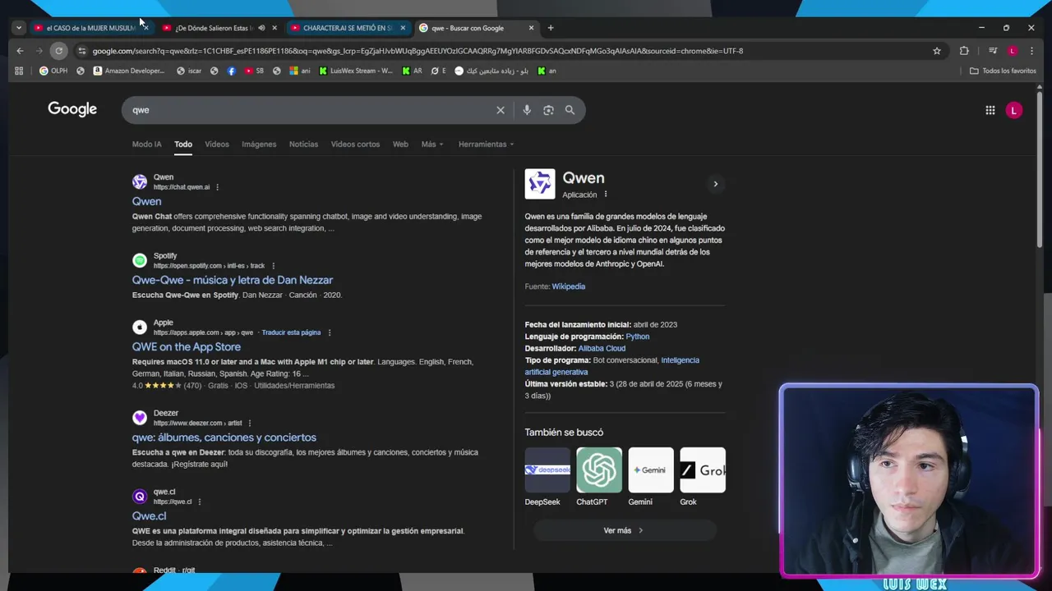The image size is (1052, 591).
Task: View site information icon in address bar
Action: click(x=81, y=51)
